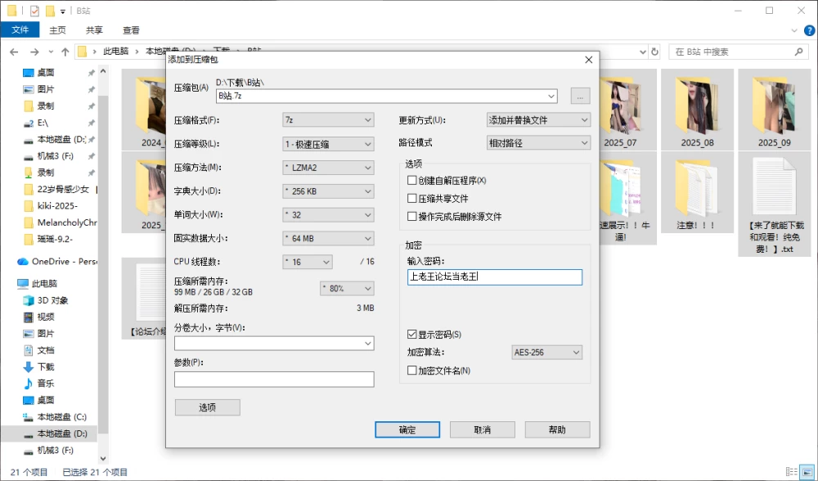Select the 2025_09 folder thumbnail

(x=774, y=110)
